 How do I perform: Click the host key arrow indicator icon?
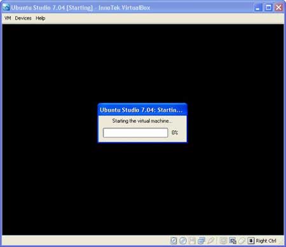(251, 241)
